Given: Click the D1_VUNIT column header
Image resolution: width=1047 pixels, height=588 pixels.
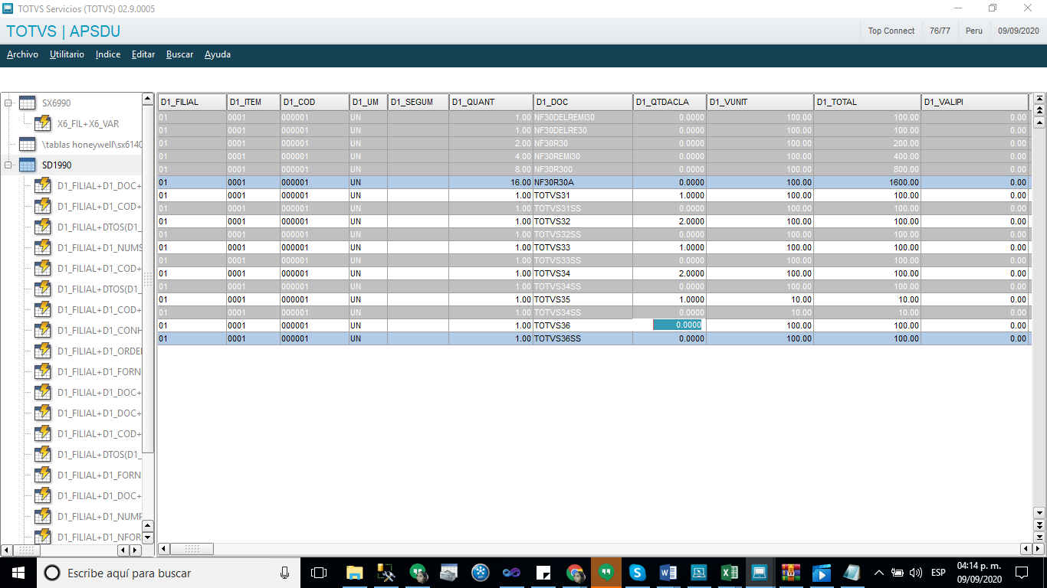Looking at the screenshot, I should pos(760,102).
